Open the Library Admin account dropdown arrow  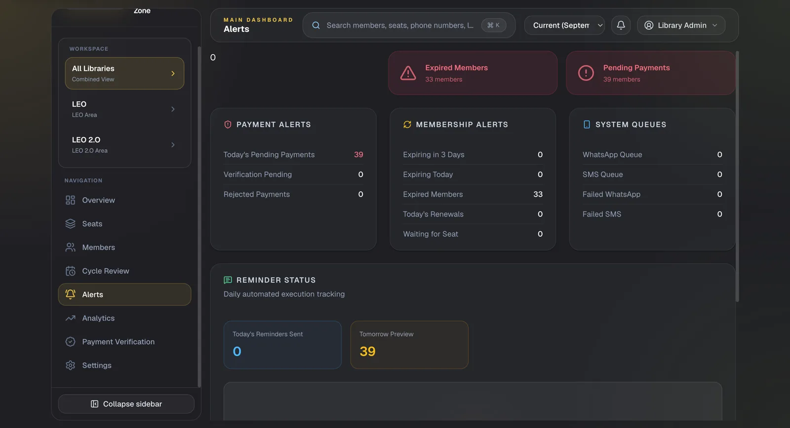tap(714, 25)
